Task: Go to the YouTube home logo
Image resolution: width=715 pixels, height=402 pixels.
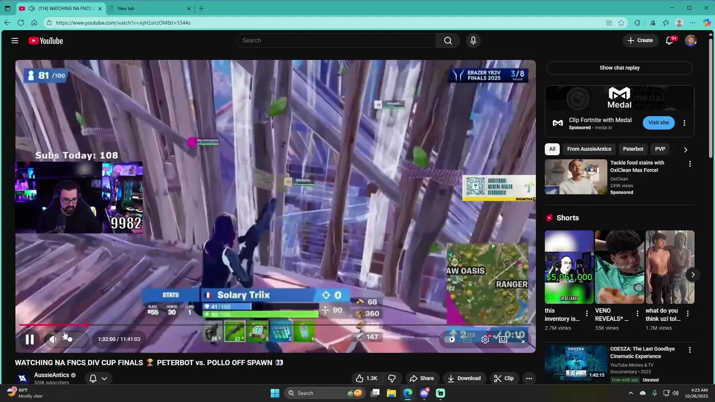Action: coord(46,41)
